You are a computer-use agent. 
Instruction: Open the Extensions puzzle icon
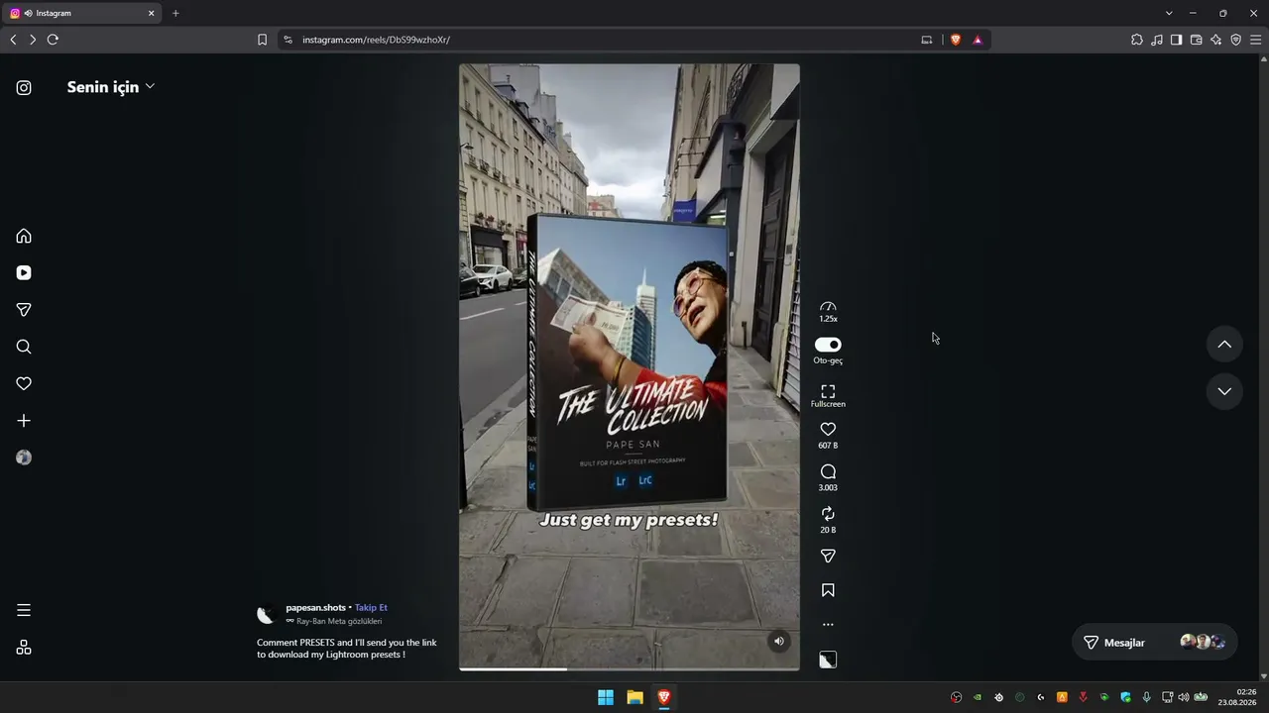pyautogui.click(x=1137, y=40)
